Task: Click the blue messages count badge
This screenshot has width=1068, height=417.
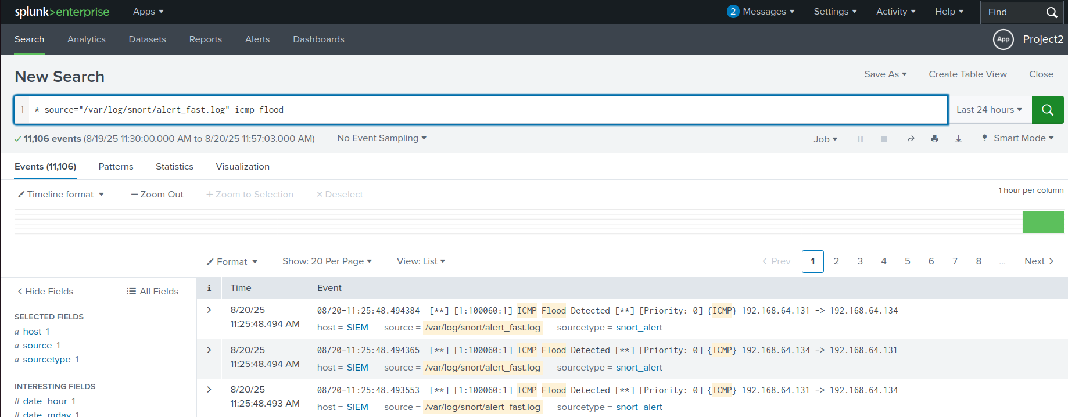Action: [x=733, y=12]
